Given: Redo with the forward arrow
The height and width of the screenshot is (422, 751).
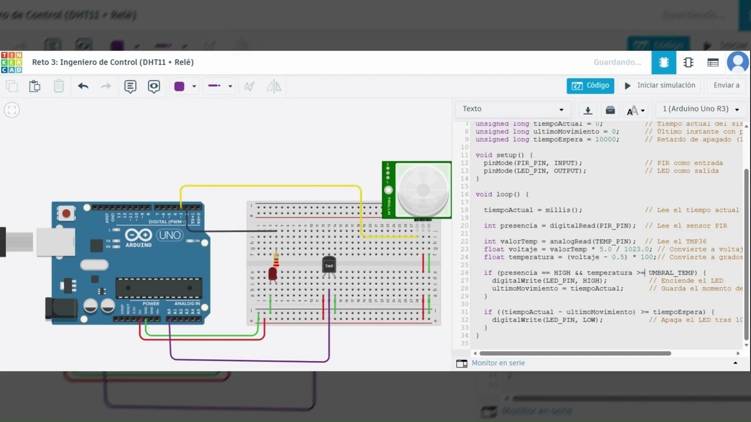Looking at the screenshot, I should 106,86.
